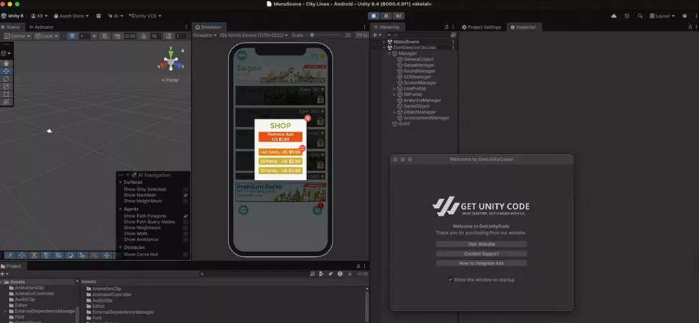The width and height of the screenshot is (699, 323).
Task: Open the AI menu in top toolbar
Action: pyautogui.click(x=115, y=16)
